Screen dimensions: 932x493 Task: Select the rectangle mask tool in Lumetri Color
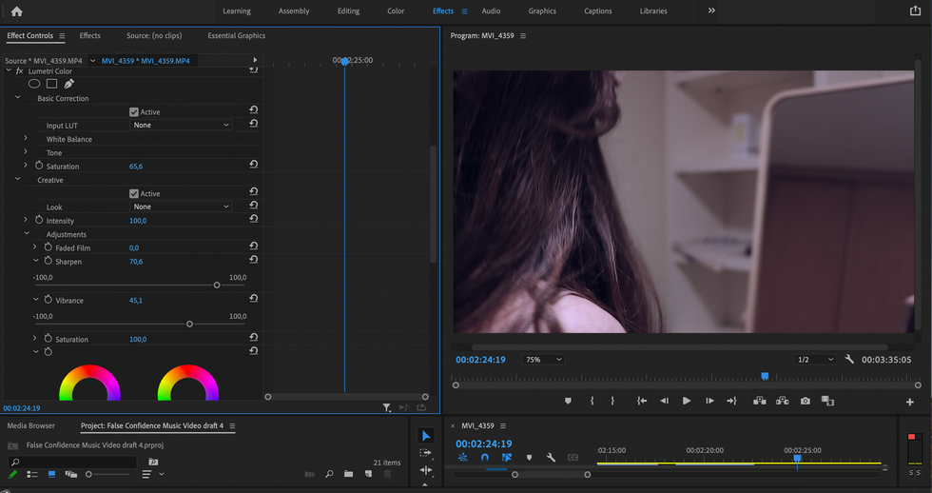coord(51,84)
